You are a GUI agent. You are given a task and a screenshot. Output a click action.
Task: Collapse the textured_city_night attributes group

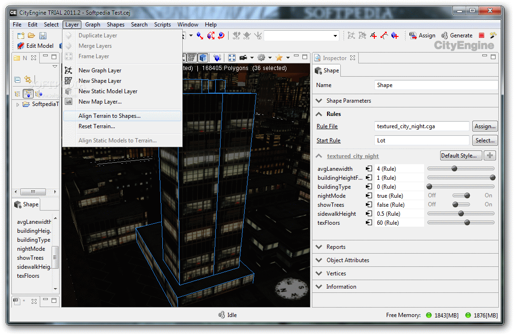tap(319, 156)
